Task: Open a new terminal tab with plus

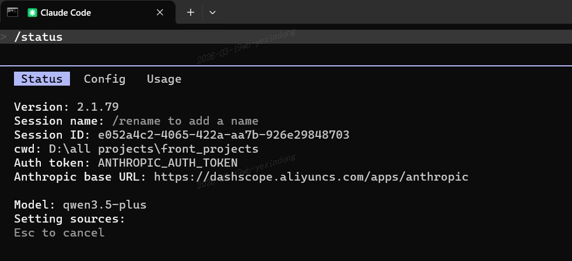Action: coord(191,12)
